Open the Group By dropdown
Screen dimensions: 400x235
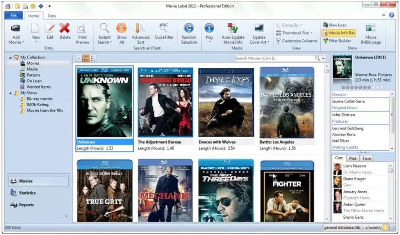pos(289,25)
